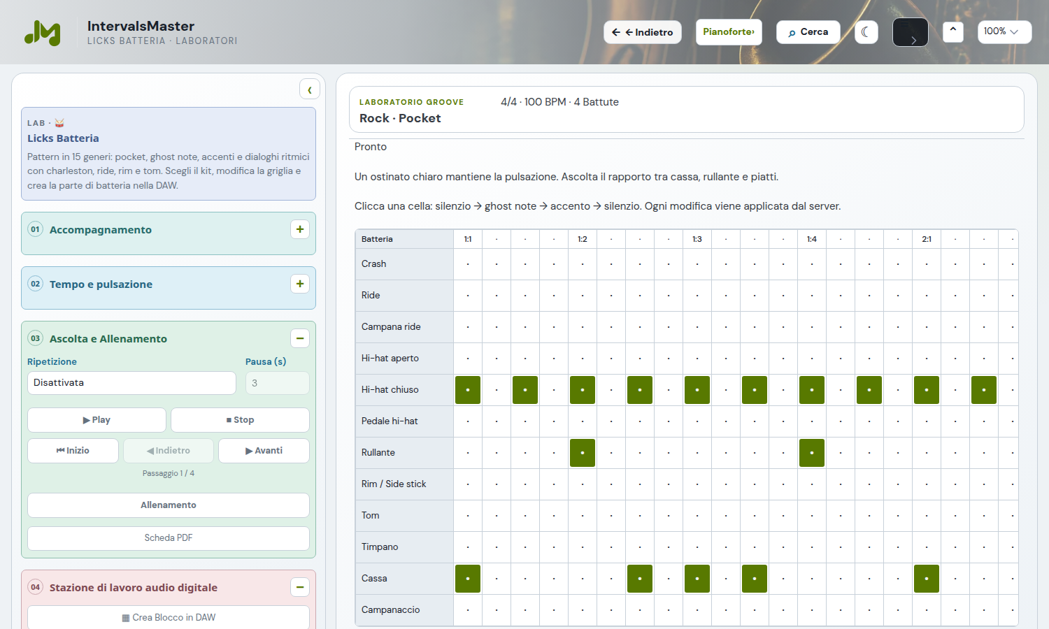
Task: Click the dark panel button with chevron
Action: (911, 32)
